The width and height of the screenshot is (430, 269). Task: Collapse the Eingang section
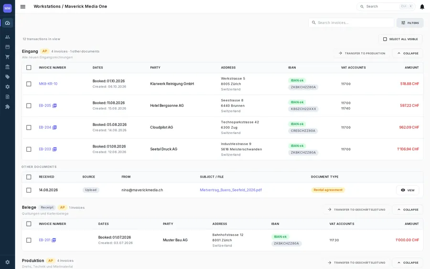click(x=408, y=53)
